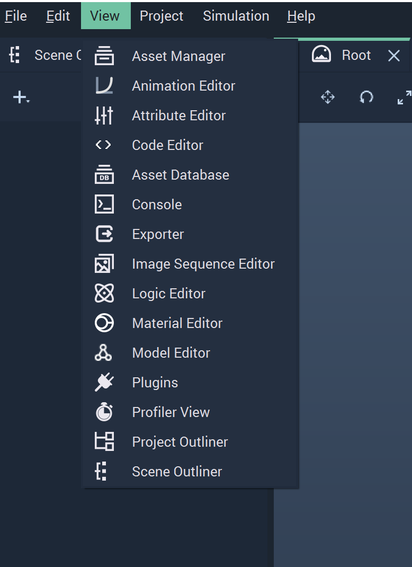Click the Material Editor sphere icon

tap(104, 323)
